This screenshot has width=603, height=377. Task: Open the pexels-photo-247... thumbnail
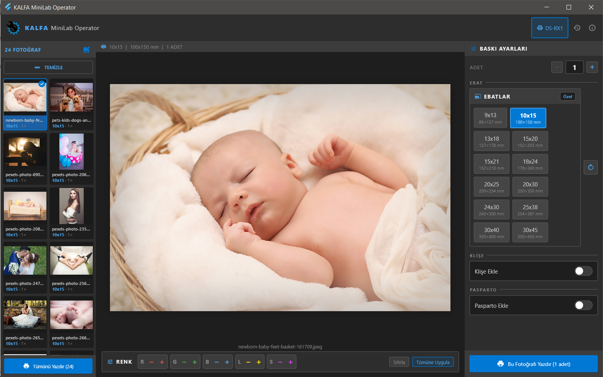click(25, 267)
